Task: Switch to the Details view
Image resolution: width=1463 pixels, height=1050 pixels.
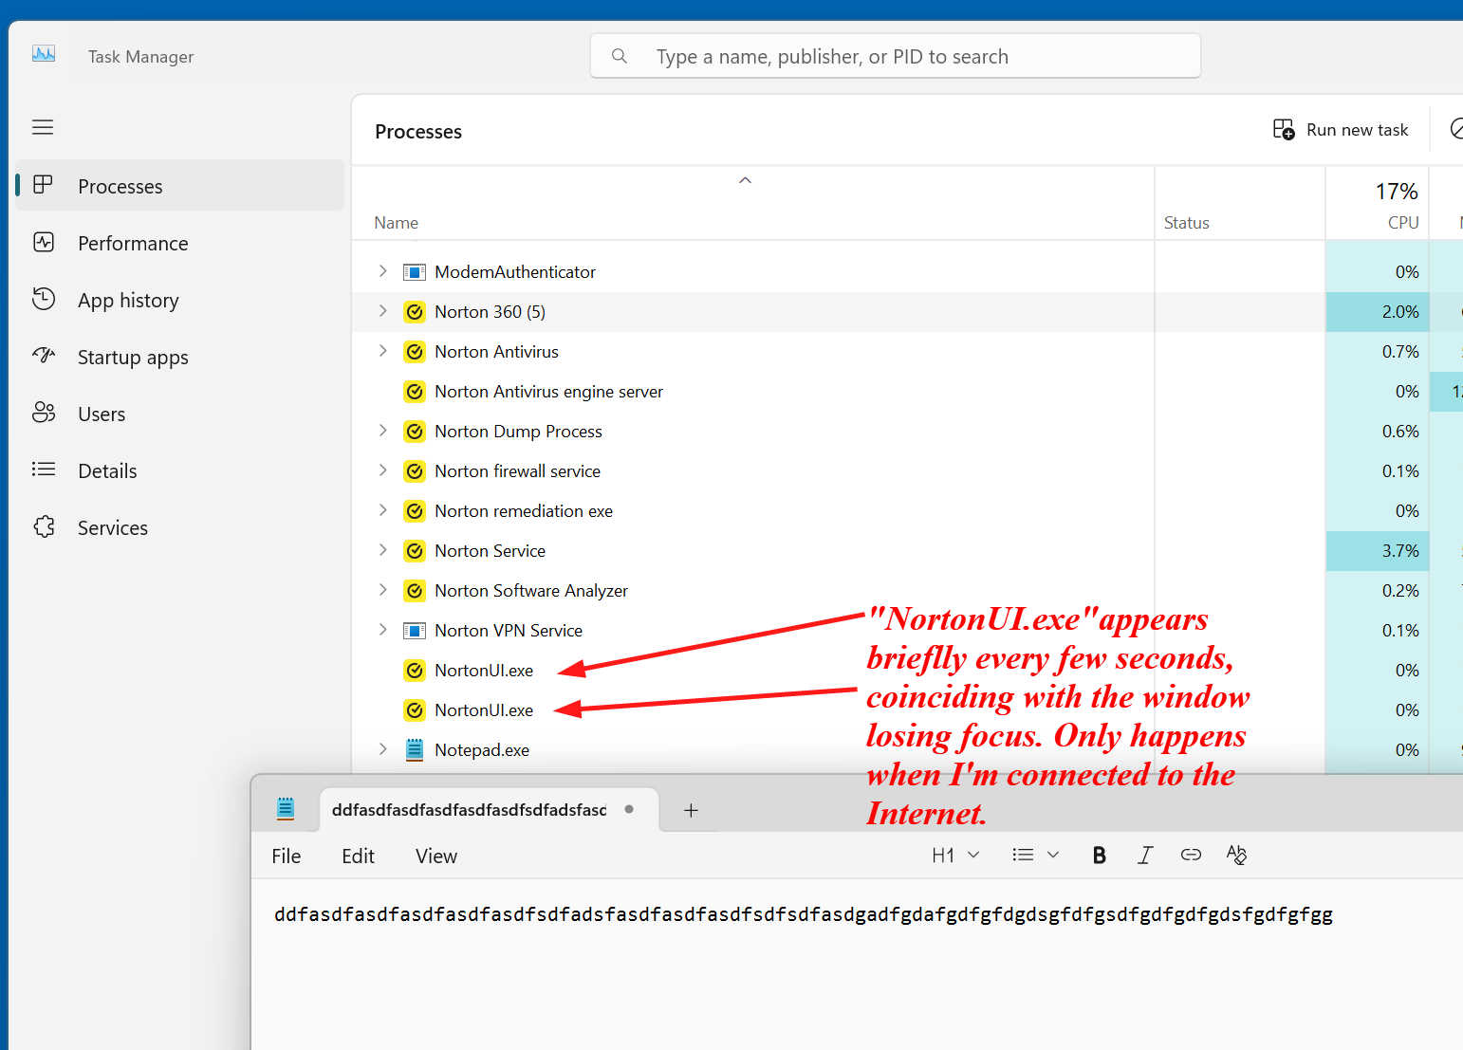Action: 106,471
